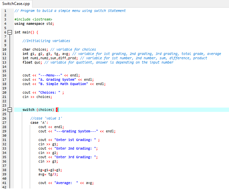Click line number 24 in the gutter

pos(4,110)
